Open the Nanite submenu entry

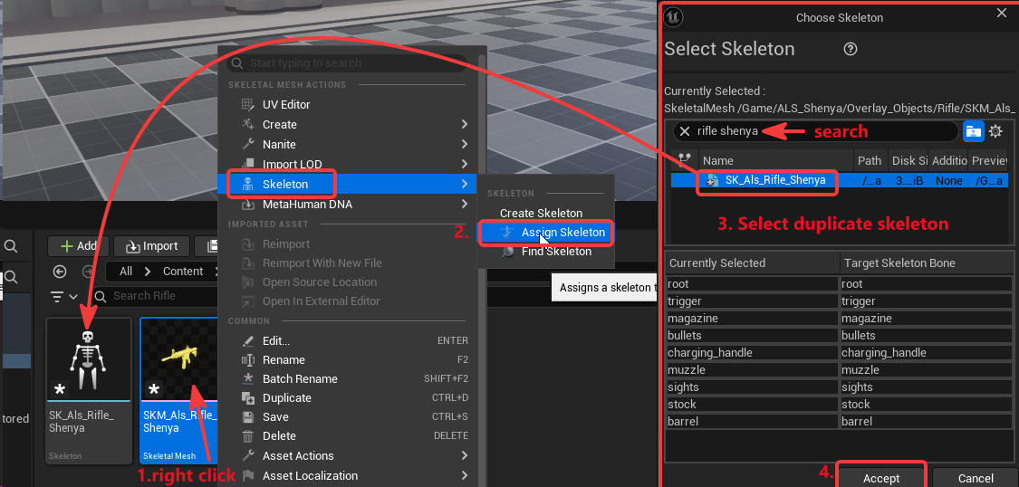[x=279, y=144]
